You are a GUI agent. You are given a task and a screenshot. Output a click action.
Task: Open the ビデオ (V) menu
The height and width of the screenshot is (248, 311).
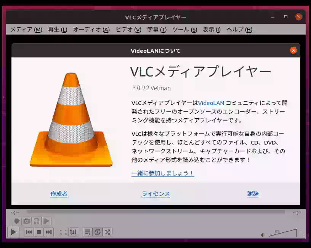(128, 30)
